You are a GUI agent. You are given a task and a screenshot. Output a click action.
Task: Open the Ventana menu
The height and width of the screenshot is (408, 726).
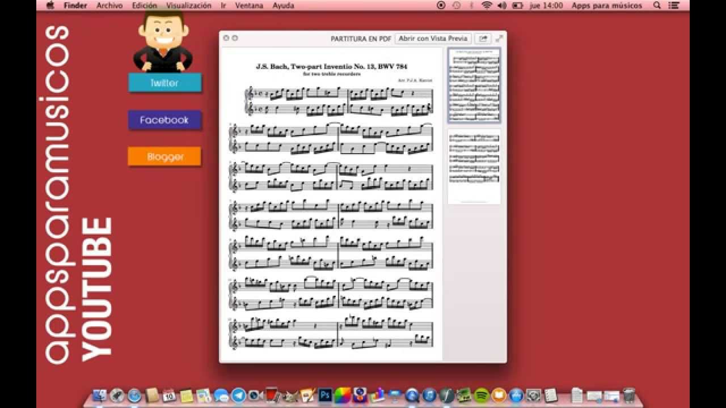coord(249,5)
